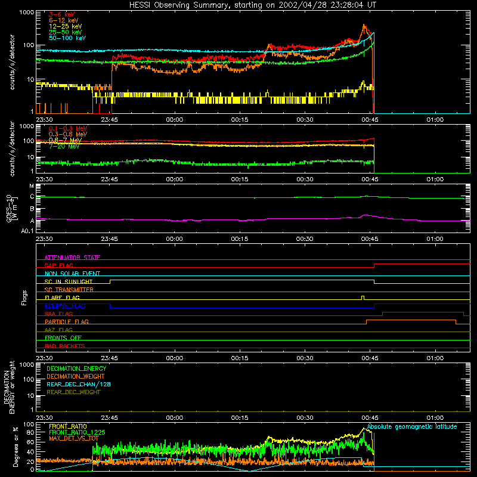Click the 0.1-0.3 MeV legend entry
This screenshot has width=477, height=477.
[x=68, y=128]
